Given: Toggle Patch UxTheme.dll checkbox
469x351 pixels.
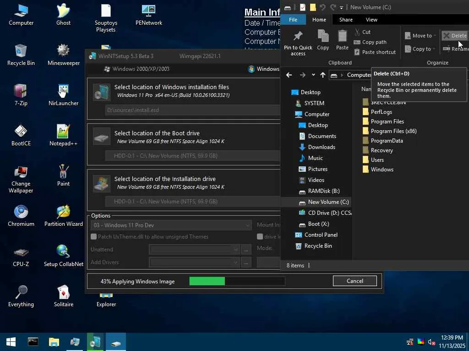Looking at the screenshot, I should 93,237.
